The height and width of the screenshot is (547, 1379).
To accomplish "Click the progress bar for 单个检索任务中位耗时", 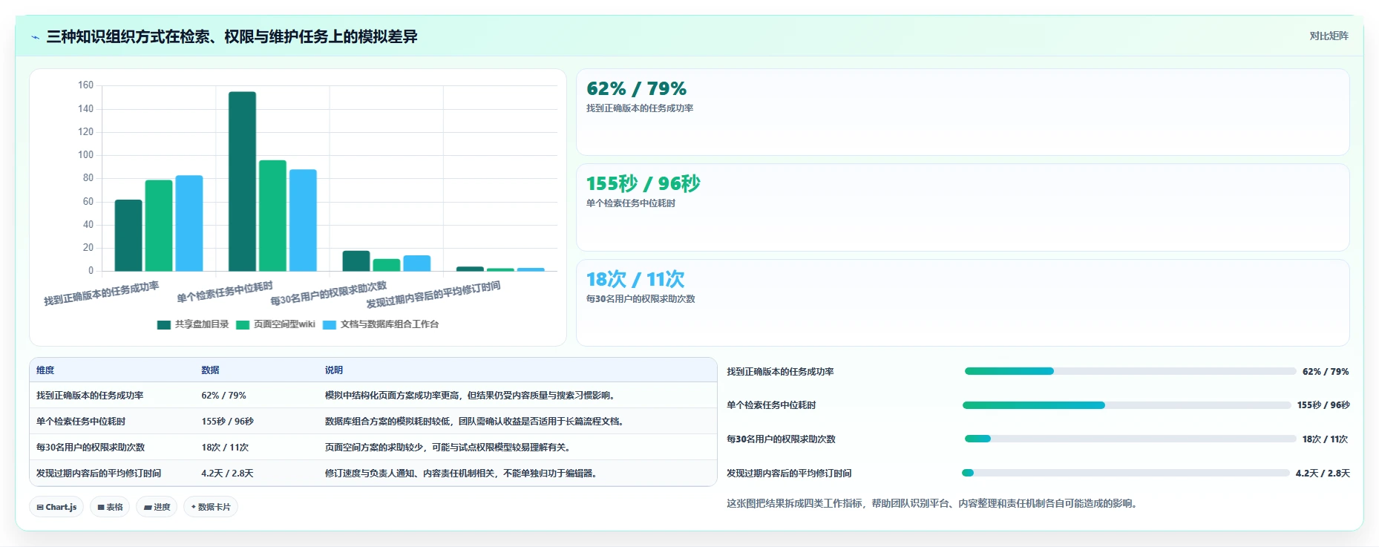I will (1127, 405).
